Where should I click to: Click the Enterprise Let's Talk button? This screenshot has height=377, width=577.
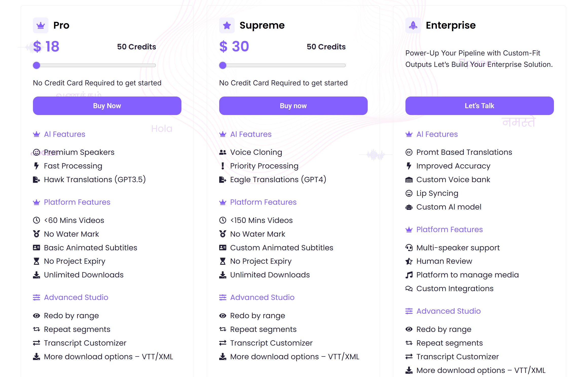click(480, 106)
